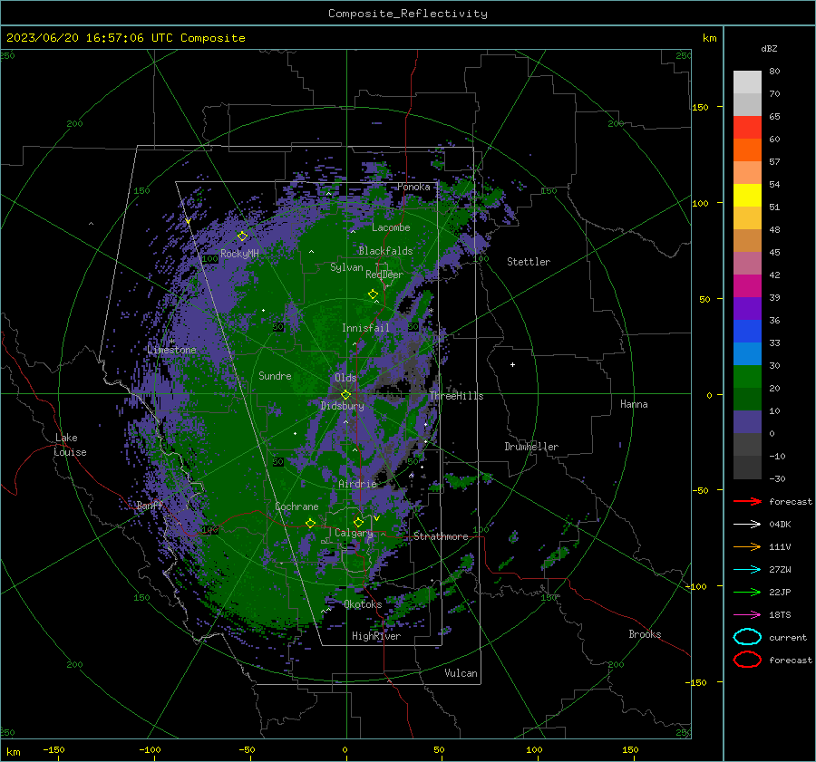Screen dimensions: 816x762
Task: Click the yellow 54–51 dBZ swatch
Action: [747, 195]
